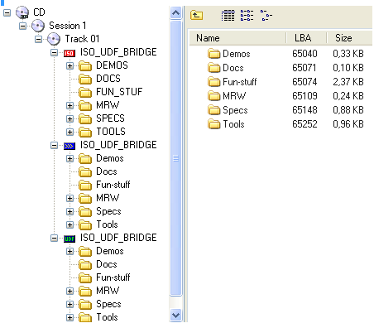
Task: Select Fun-stuff row name in file list
Action: [x=240, y=82]
